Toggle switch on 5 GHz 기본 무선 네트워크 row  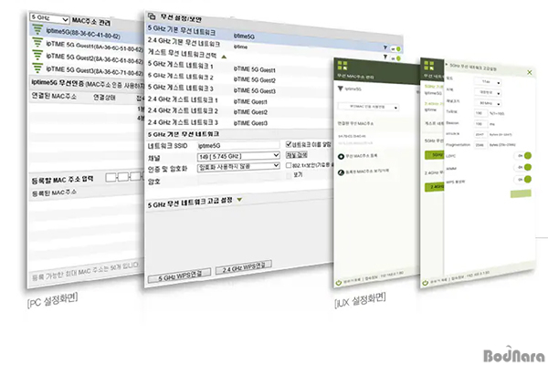(x=396, y=49)
